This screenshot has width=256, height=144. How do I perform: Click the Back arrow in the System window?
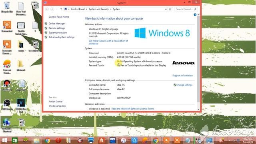(47, 9)
